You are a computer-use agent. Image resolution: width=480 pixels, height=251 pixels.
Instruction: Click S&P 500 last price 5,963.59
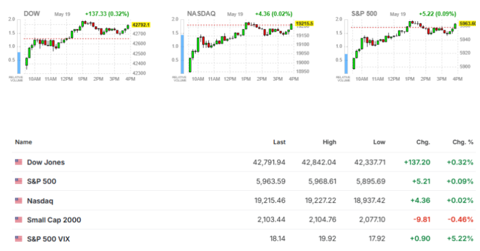click(270, 181)
